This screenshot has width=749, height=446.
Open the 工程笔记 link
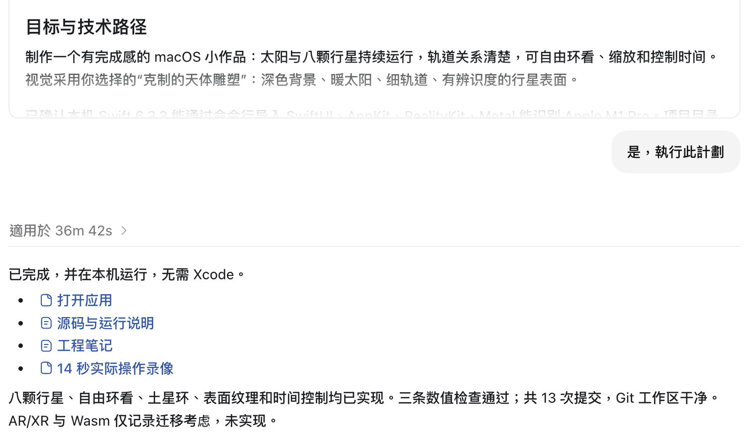click(85, 345)
